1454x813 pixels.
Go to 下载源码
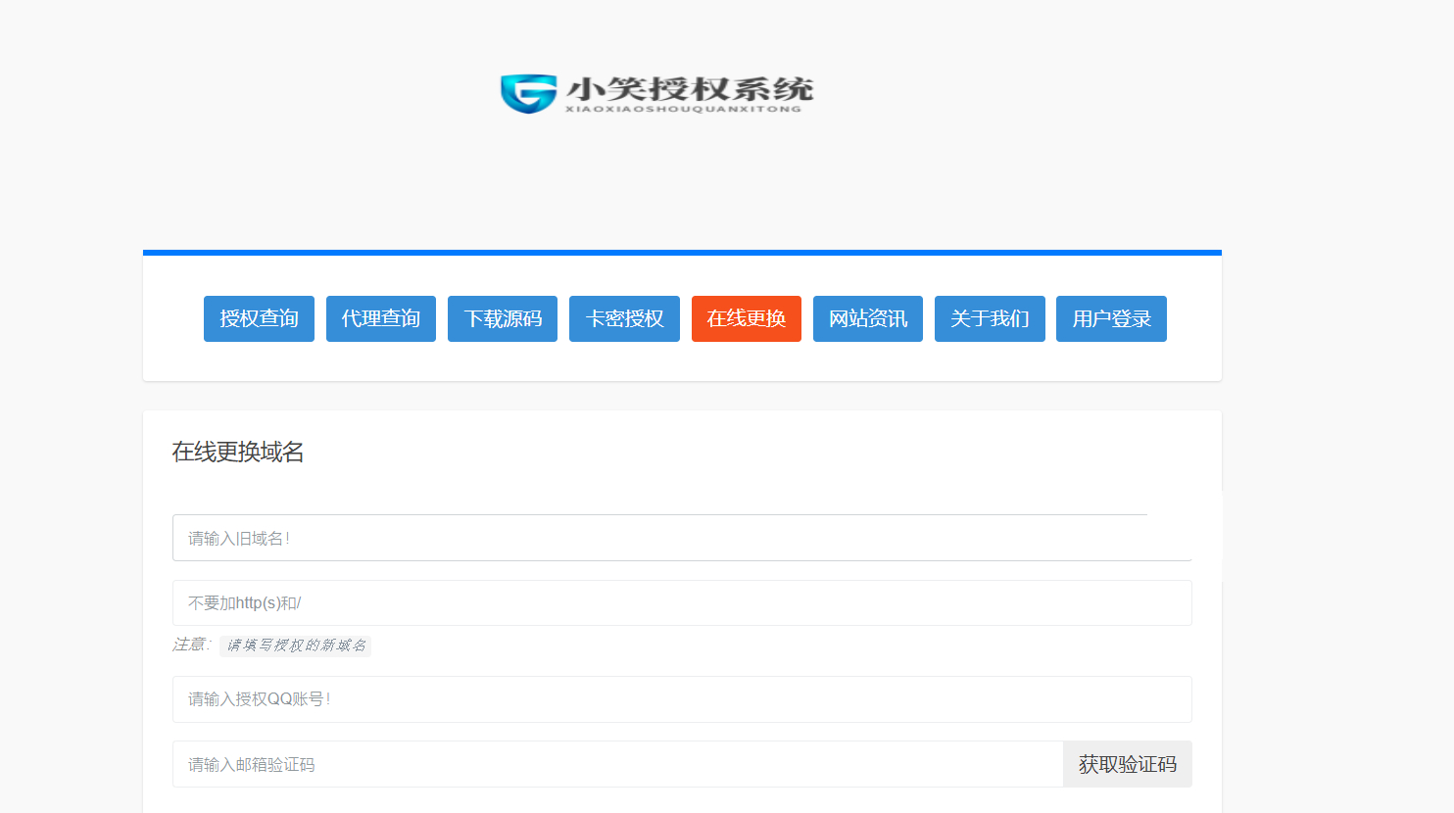point(503,318)
